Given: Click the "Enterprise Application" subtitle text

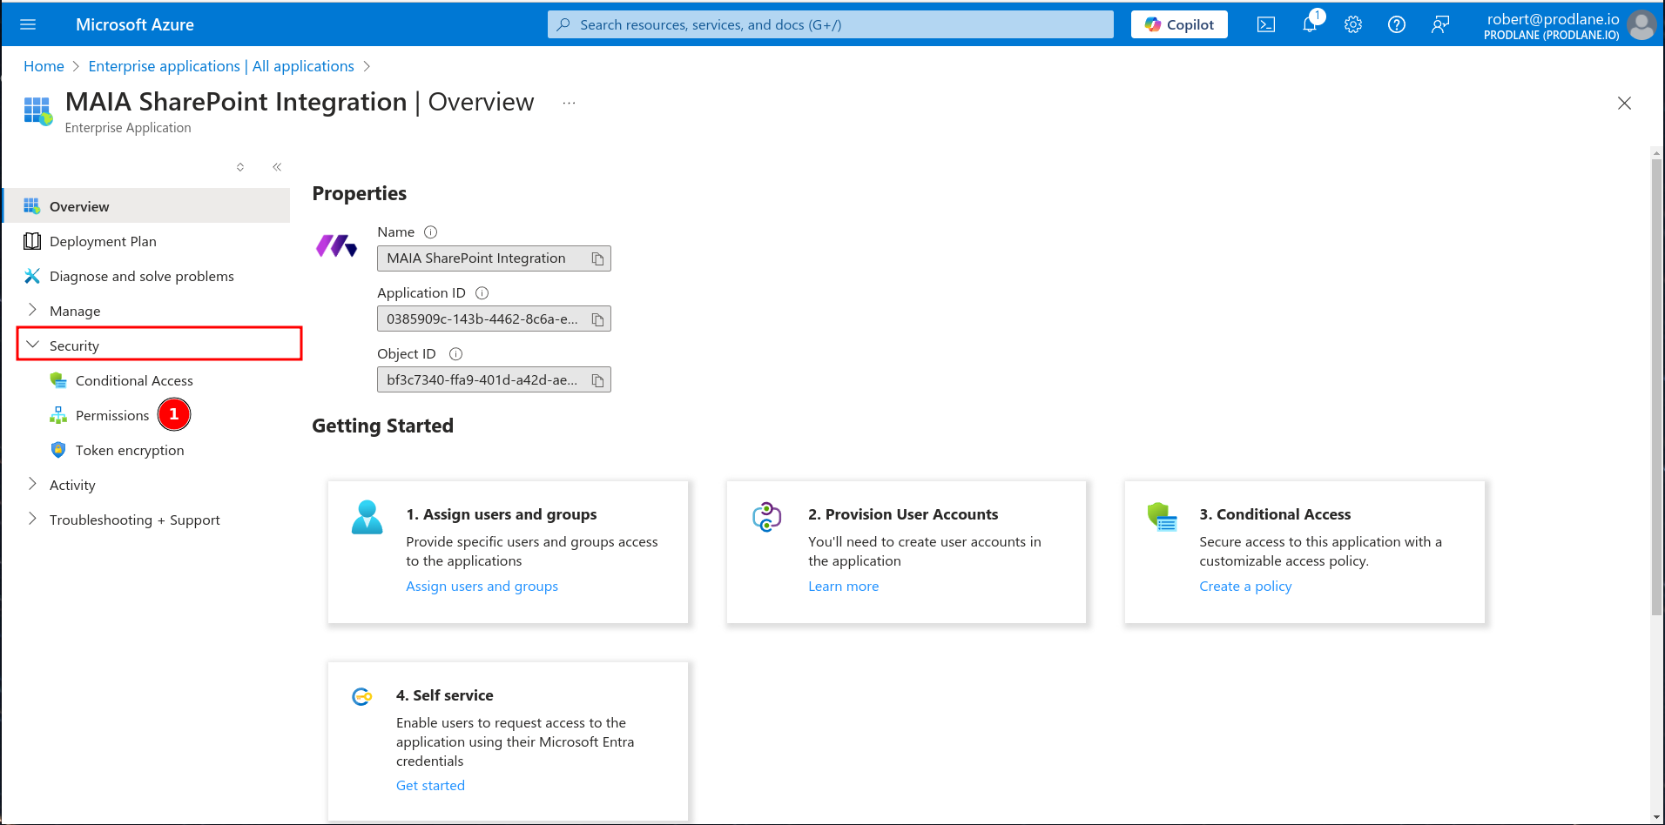Looking at the screenshot, I should tap(128, 128).
